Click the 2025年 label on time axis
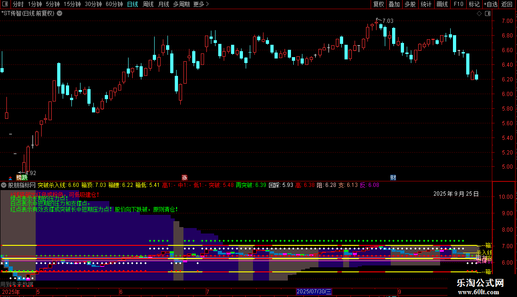 [11, 292]
